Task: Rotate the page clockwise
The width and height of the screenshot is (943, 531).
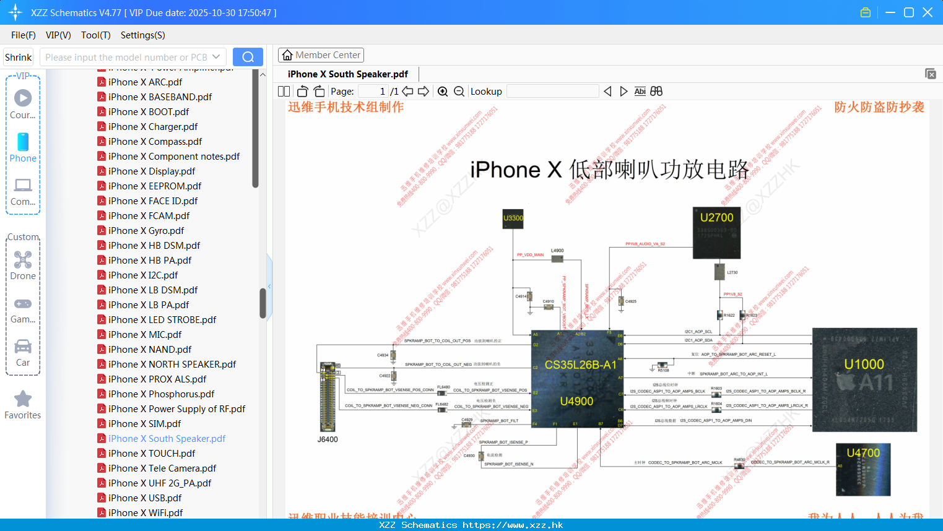Action: click(319, 91)
